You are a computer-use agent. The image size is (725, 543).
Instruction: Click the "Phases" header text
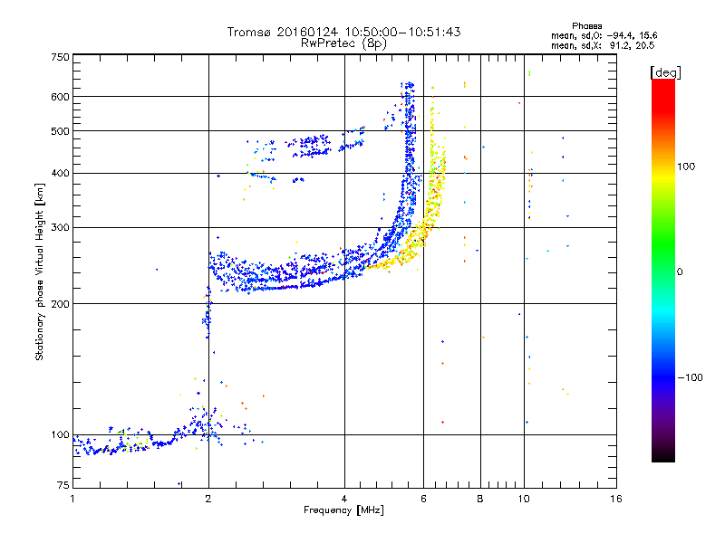click(x=586, y=26)
